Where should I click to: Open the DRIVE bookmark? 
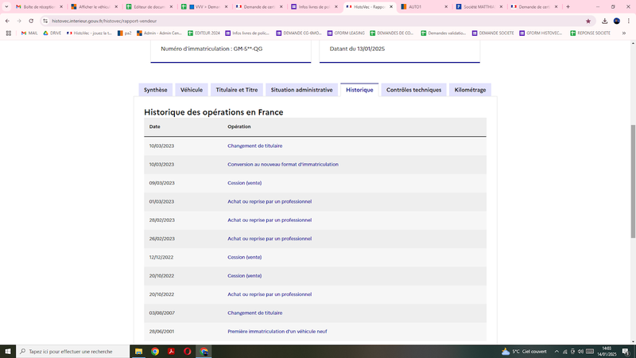point(52,33)
